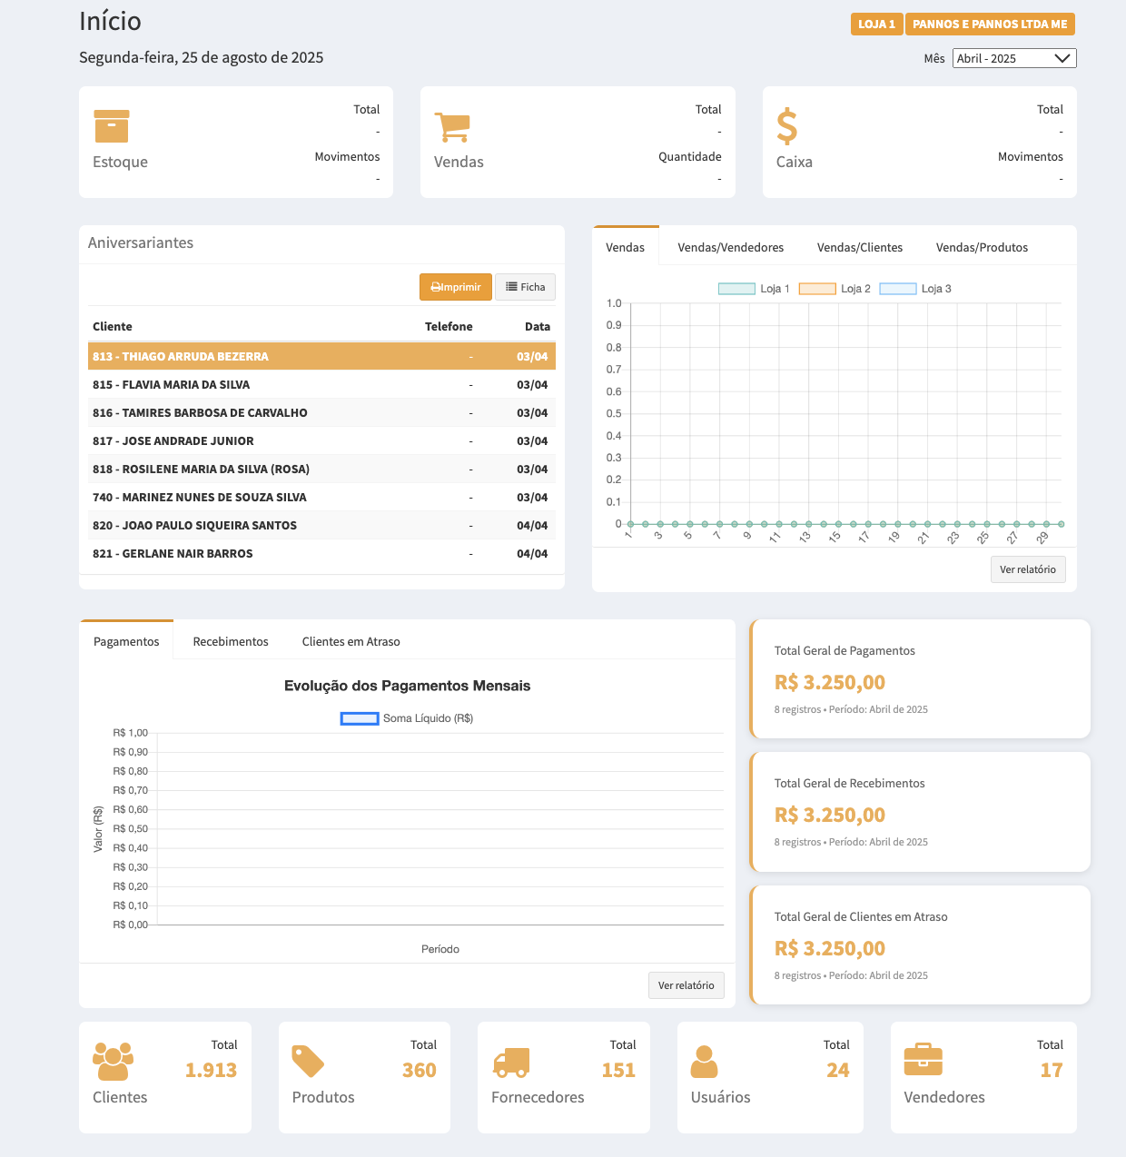Switch to the Vendas/Vendedores tab
Screen dimensions: 1126x1157
click(x=730, y=247)
